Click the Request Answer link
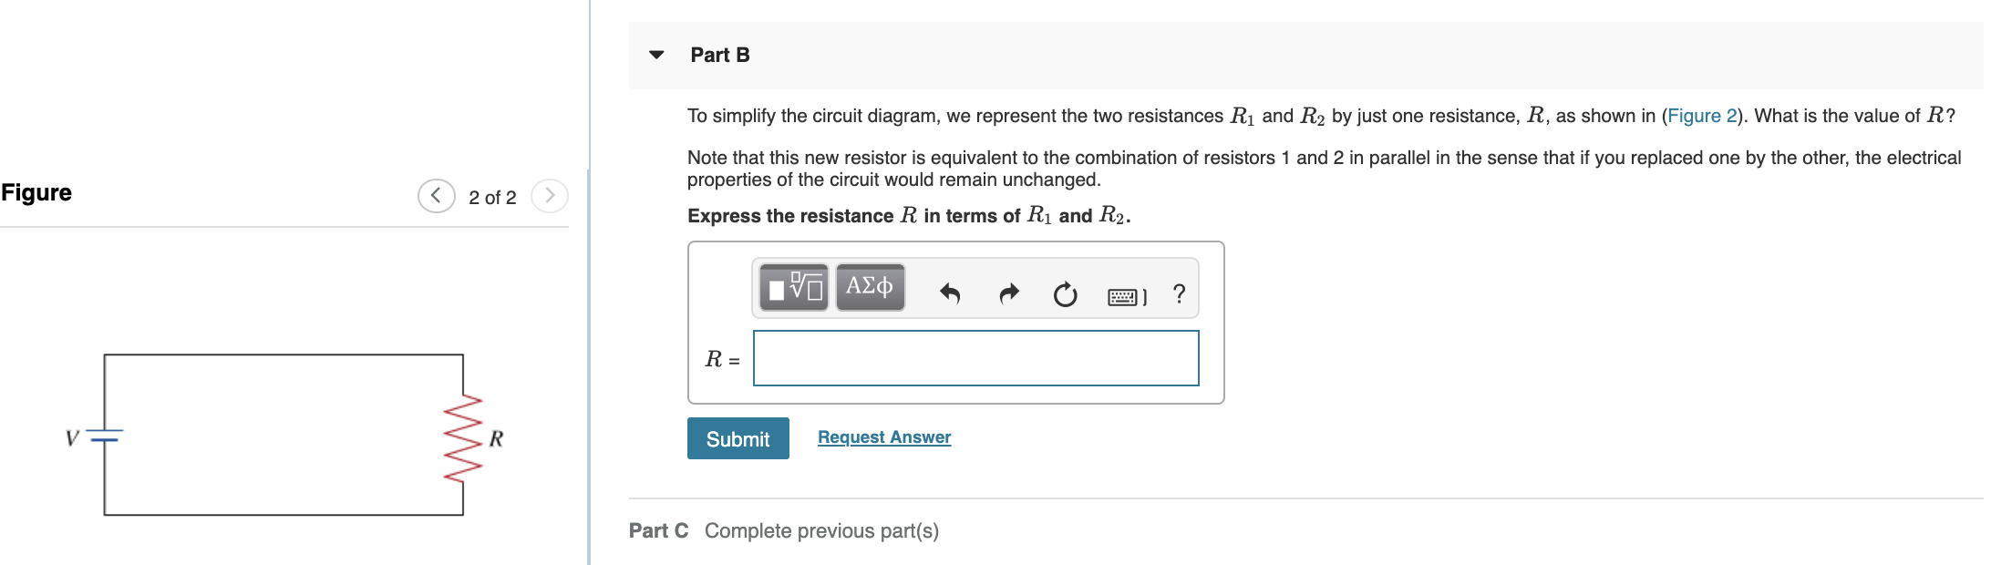This screenshot has height=565, width=1991. click(x=882, y=437)
